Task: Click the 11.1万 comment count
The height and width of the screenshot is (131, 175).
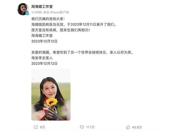Action: 90,127
